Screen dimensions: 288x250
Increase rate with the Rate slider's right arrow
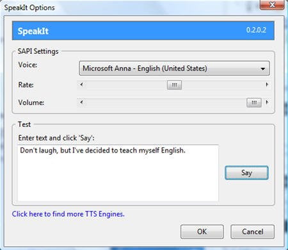pyautogui.click(x=267, y=85)
